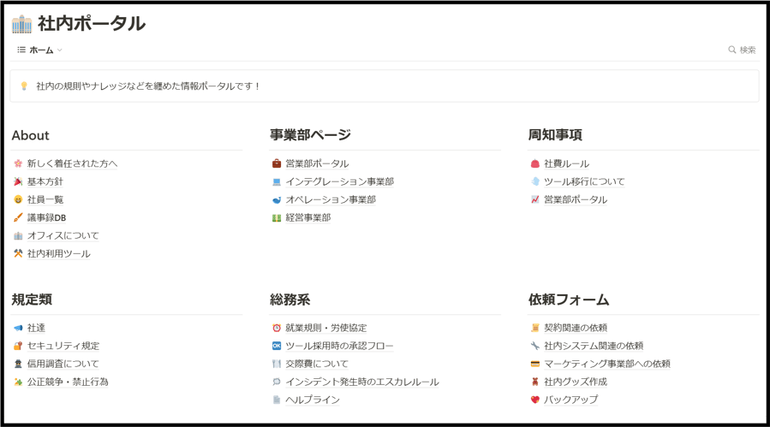
Task: Click the scroll icon beside 契約関連の依頼
Action: point(535,328)
